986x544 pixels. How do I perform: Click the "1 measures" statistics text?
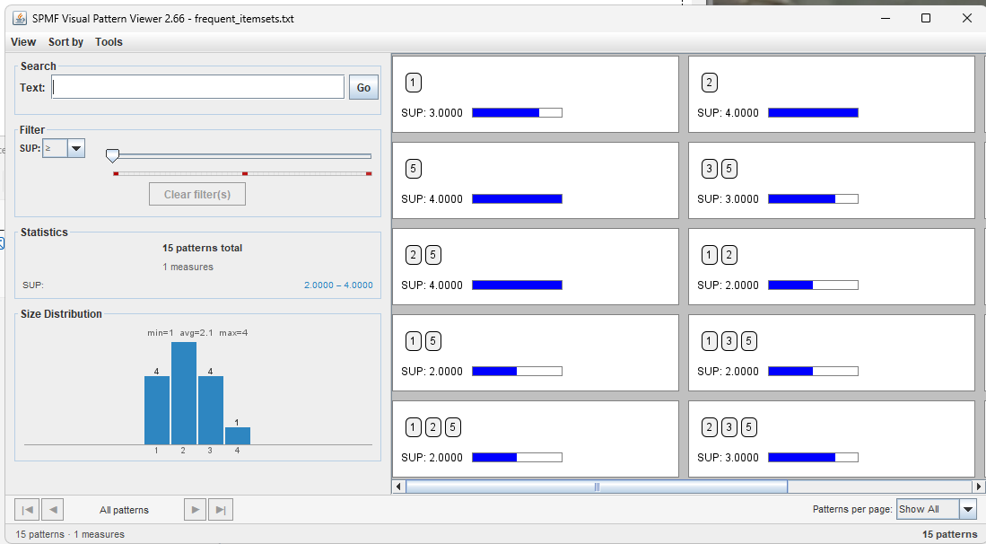pos(188,267)
